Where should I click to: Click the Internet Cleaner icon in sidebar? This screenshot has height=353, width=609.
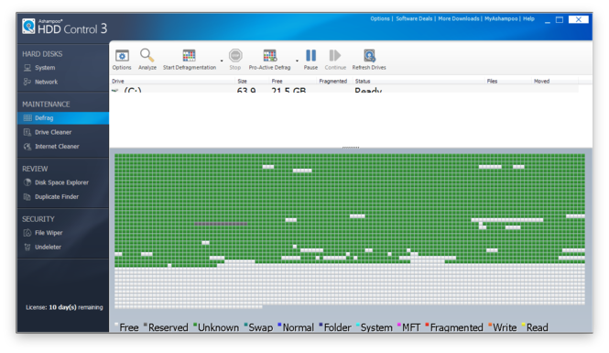[27, 146]
